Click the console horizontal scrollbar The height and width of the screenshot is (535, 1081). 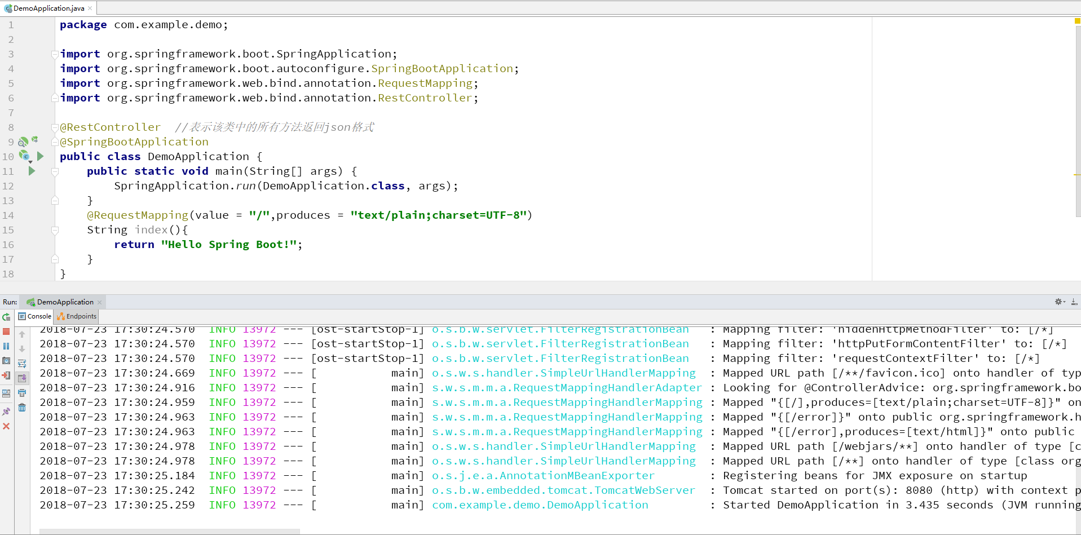pos(170,532)
